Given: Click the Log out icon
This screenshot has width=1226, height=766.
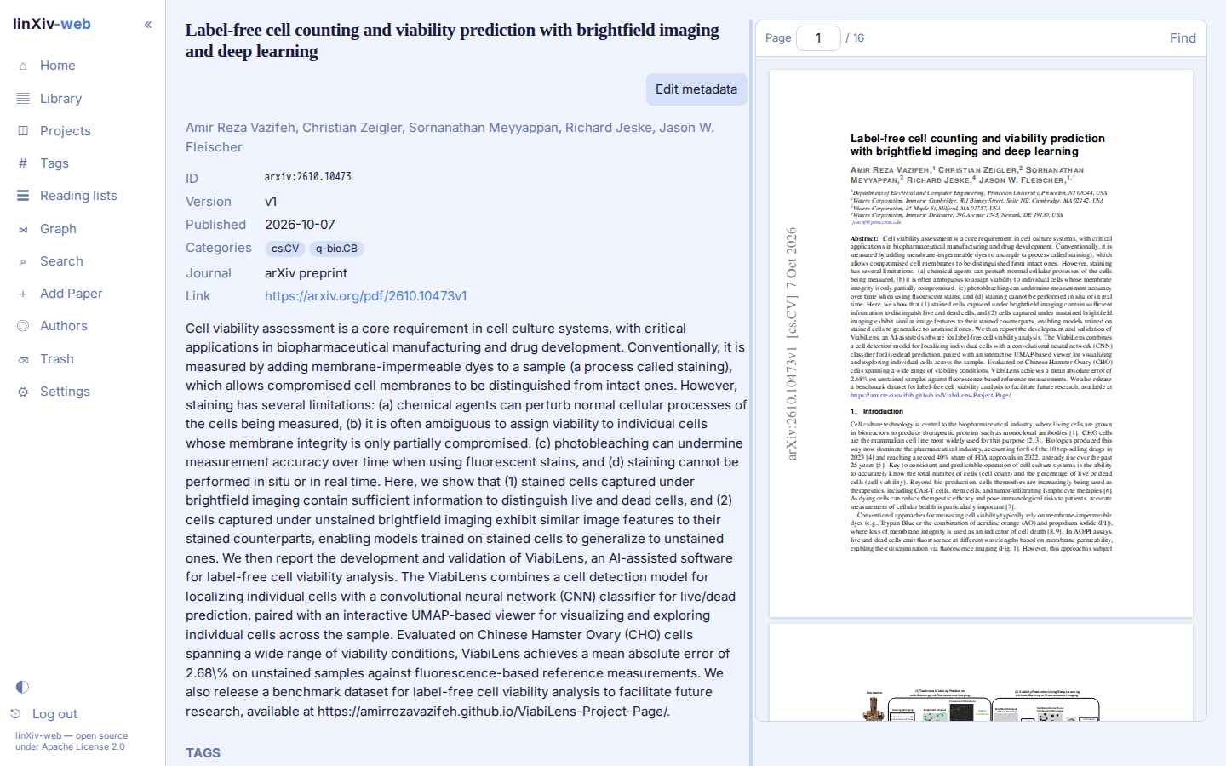Looking at the screenshot, I should click(x=15, y=714).
